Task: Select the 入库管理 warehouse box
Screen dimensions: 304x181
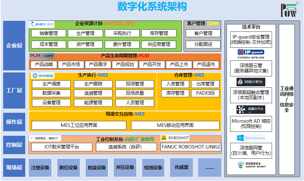Action: [175, 84]
